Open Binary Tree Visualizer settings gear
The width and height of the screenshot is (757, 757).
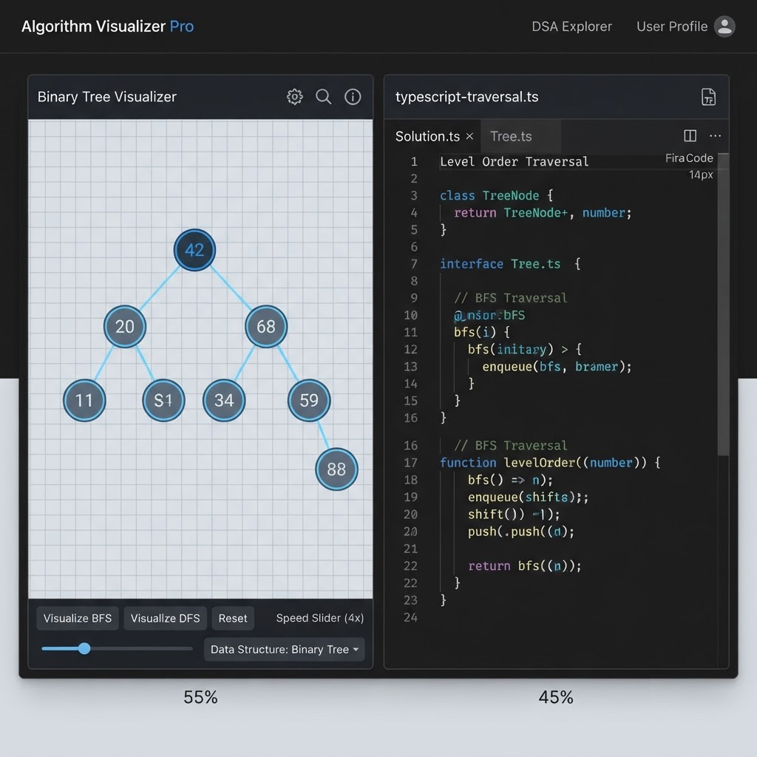tap(294, 97)
